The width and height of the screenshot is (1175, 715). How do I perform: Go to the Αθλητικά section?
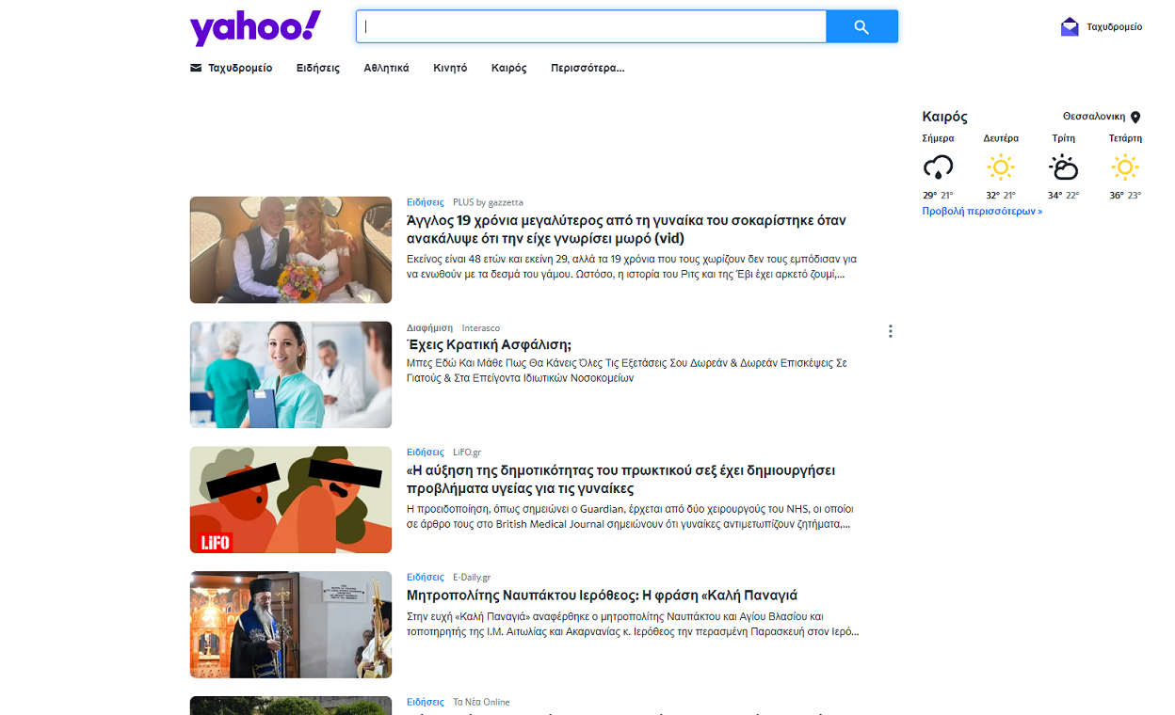[386, 68]
